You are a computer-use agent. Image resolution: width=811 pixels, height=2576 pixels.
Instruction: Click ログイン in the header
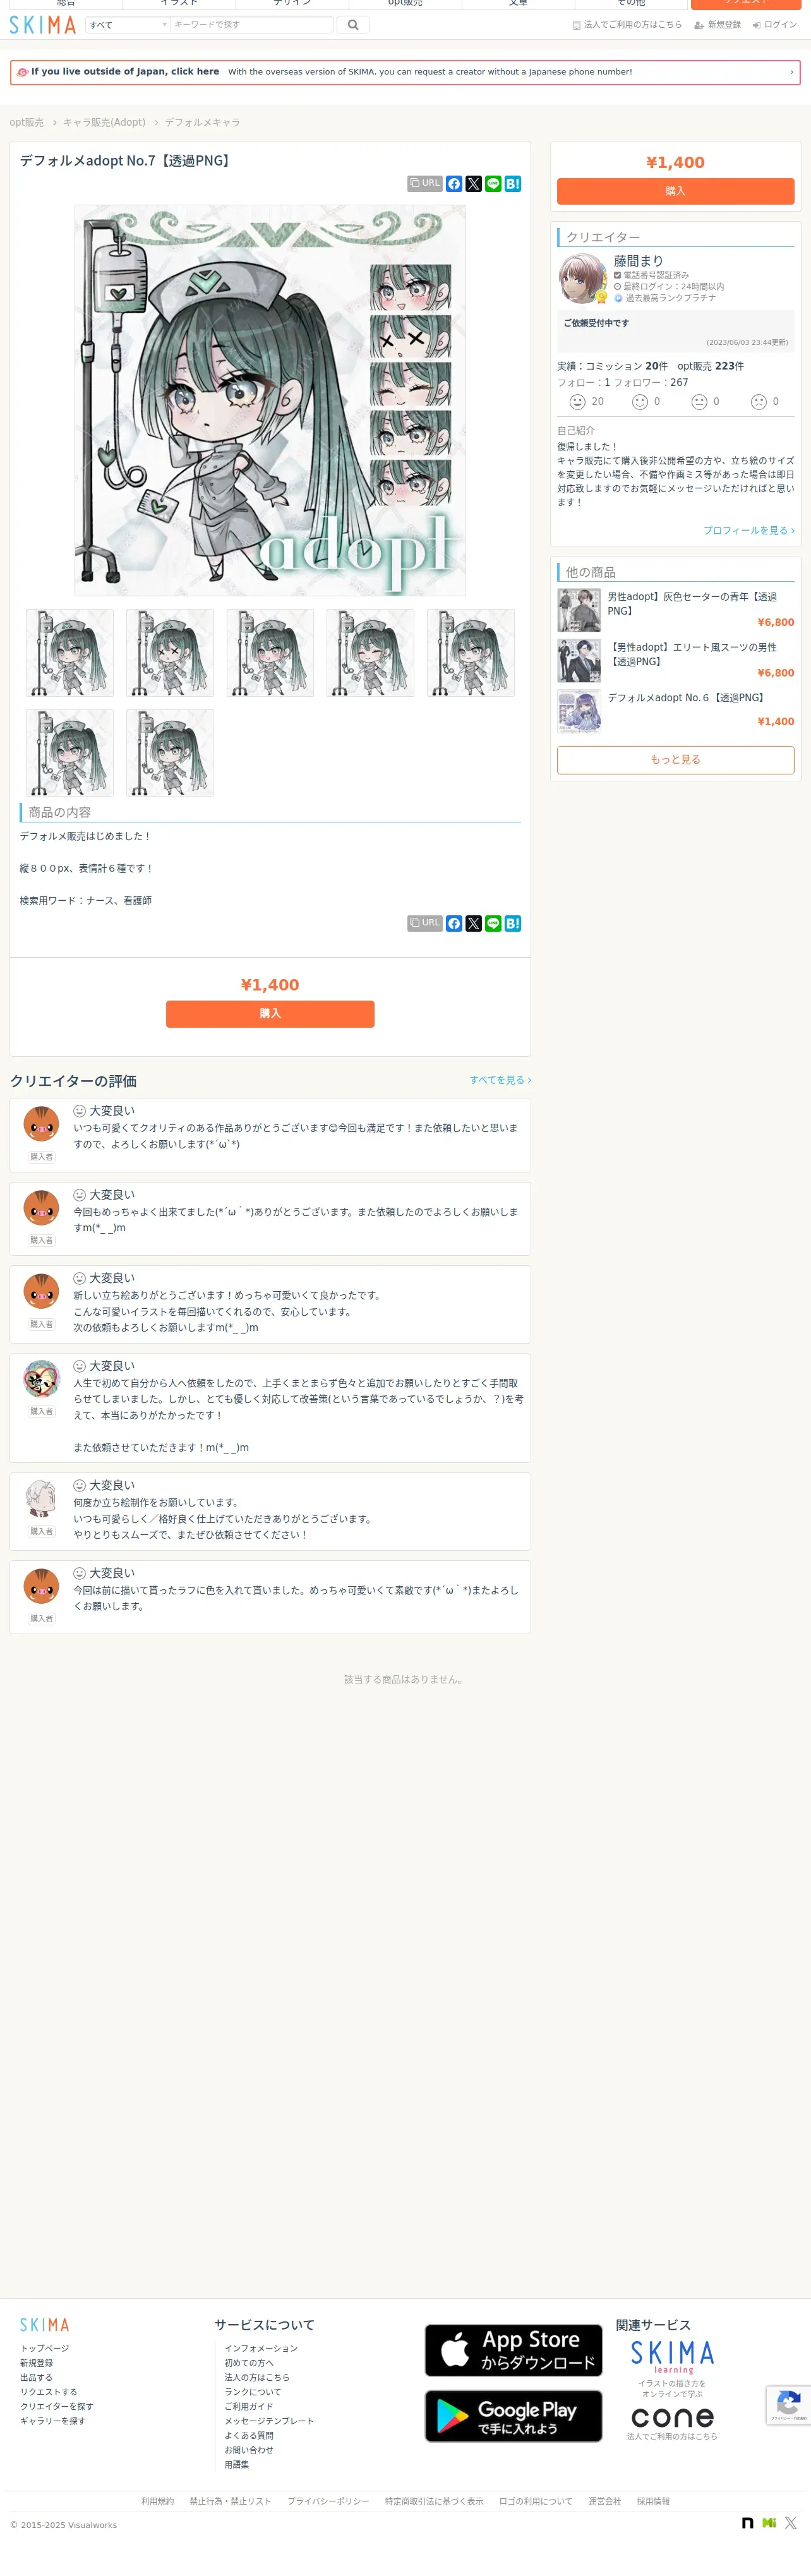pos(775,25)
